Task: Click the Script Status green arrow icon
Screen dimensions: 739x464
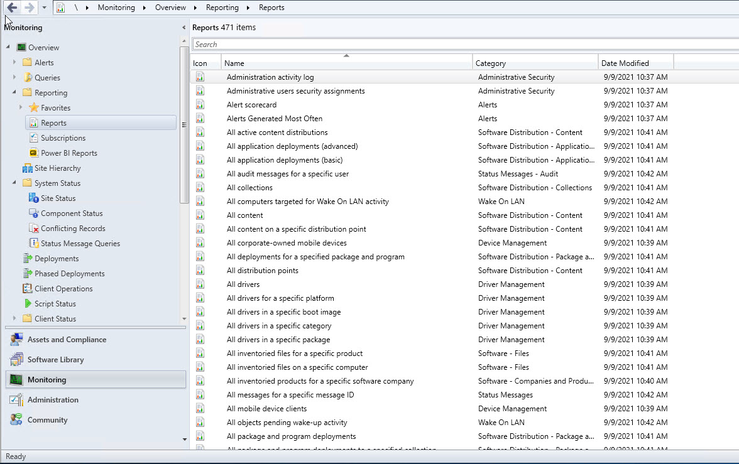Action: tap(28, 304)
